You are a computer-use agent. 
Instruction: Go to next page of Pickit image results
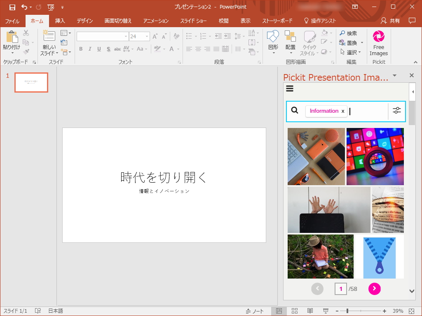point(374,289)
